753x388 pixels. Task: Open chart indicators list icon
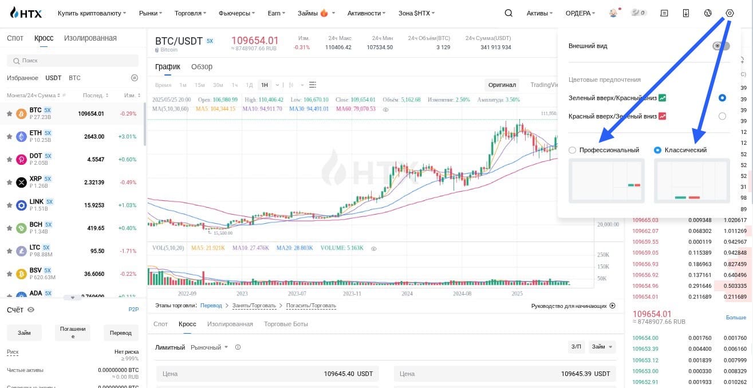(x=313, y=85)
